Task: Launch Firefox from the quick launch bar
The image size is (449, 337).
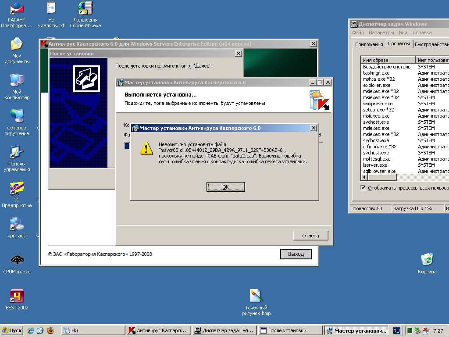Action: click(50, 331)
